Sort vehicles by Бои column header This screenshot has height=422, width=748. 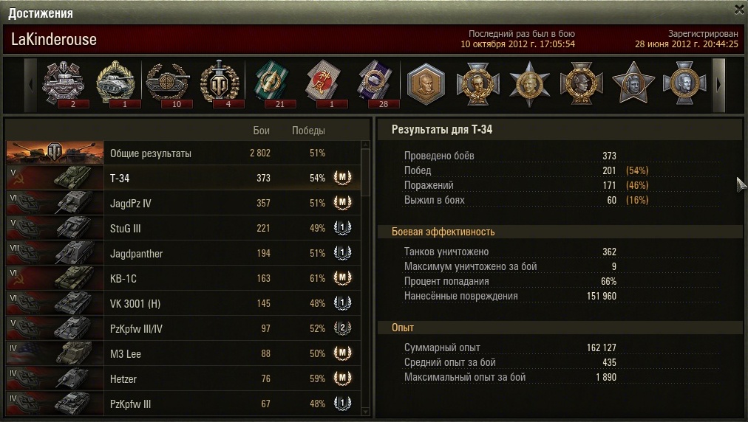(261, 131)
